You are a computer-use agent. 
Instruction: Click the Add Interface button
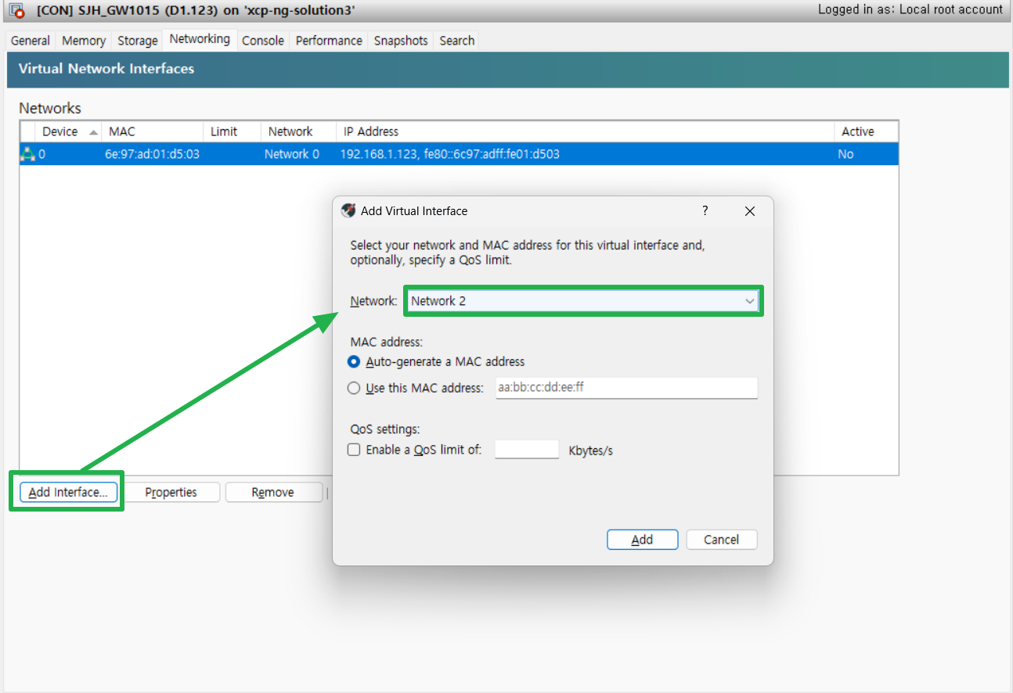[x=68, y=492]
